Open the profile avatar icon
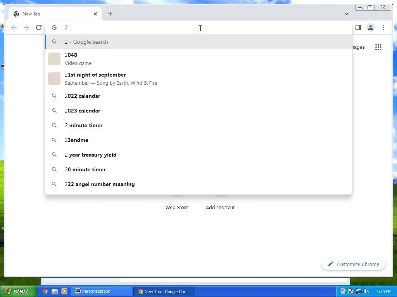 click(370, 27)
